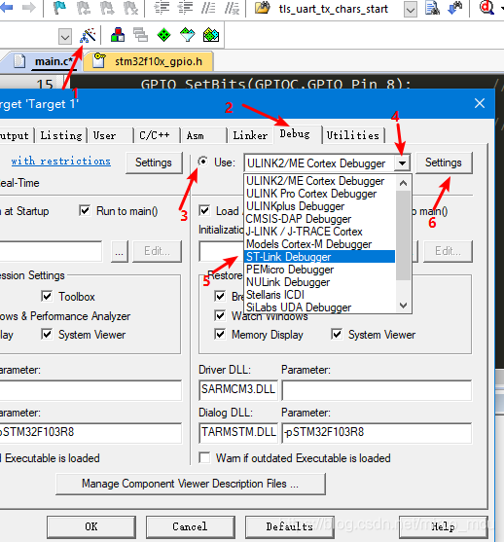This screenshot has width=504, height=542.
Task: Toggle left System Viewer checkbox
Action: click(47, 335)
